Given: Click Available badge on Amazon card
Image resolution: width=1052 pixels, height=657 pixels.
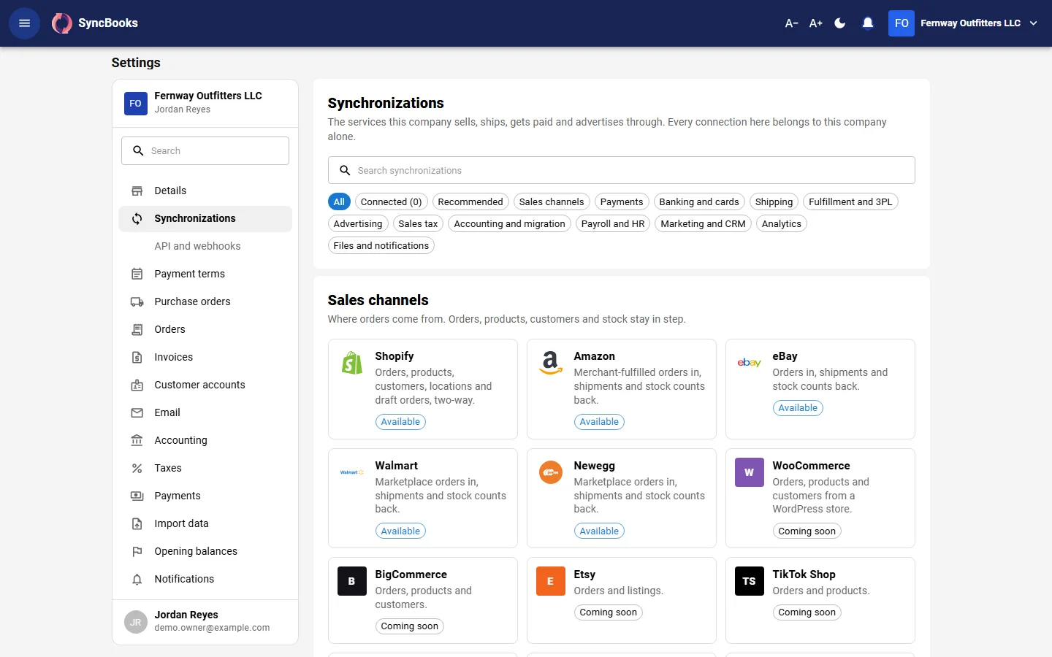Looking at the screenshot, I should click(599, 422).
